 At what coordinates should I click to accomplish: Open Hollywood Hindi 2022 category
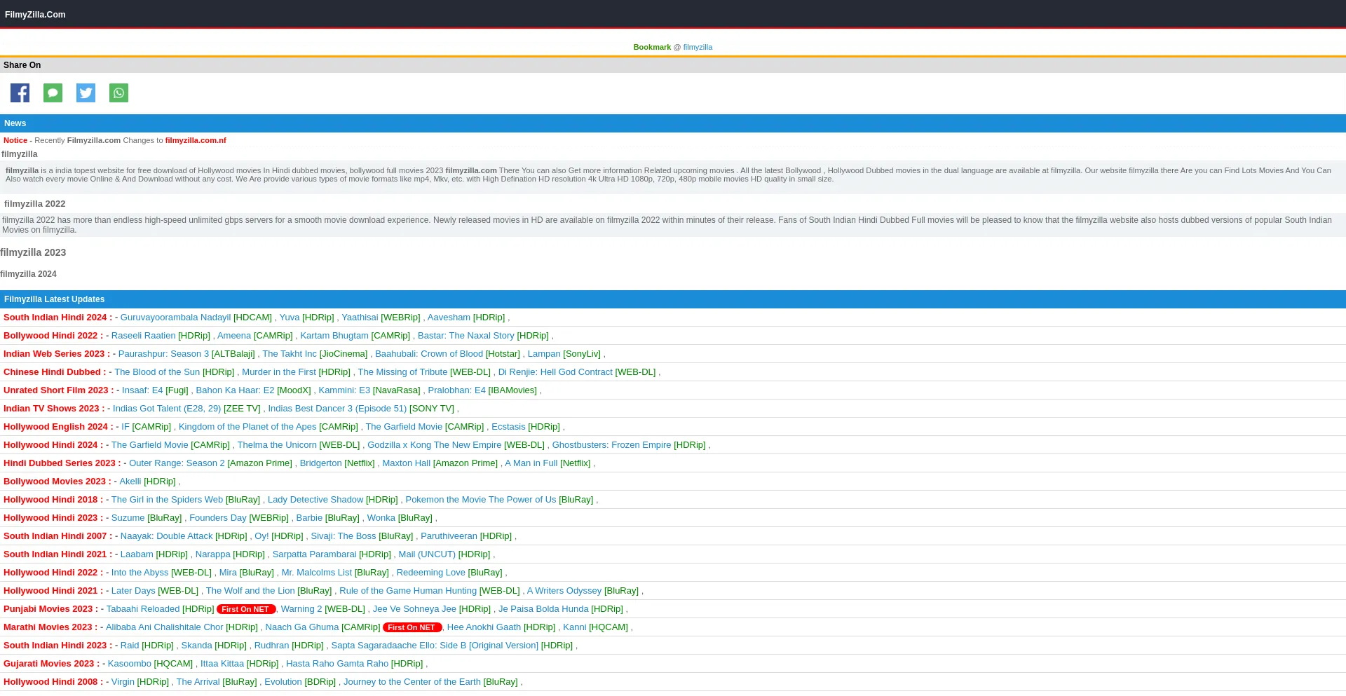(x=50, y=573)
